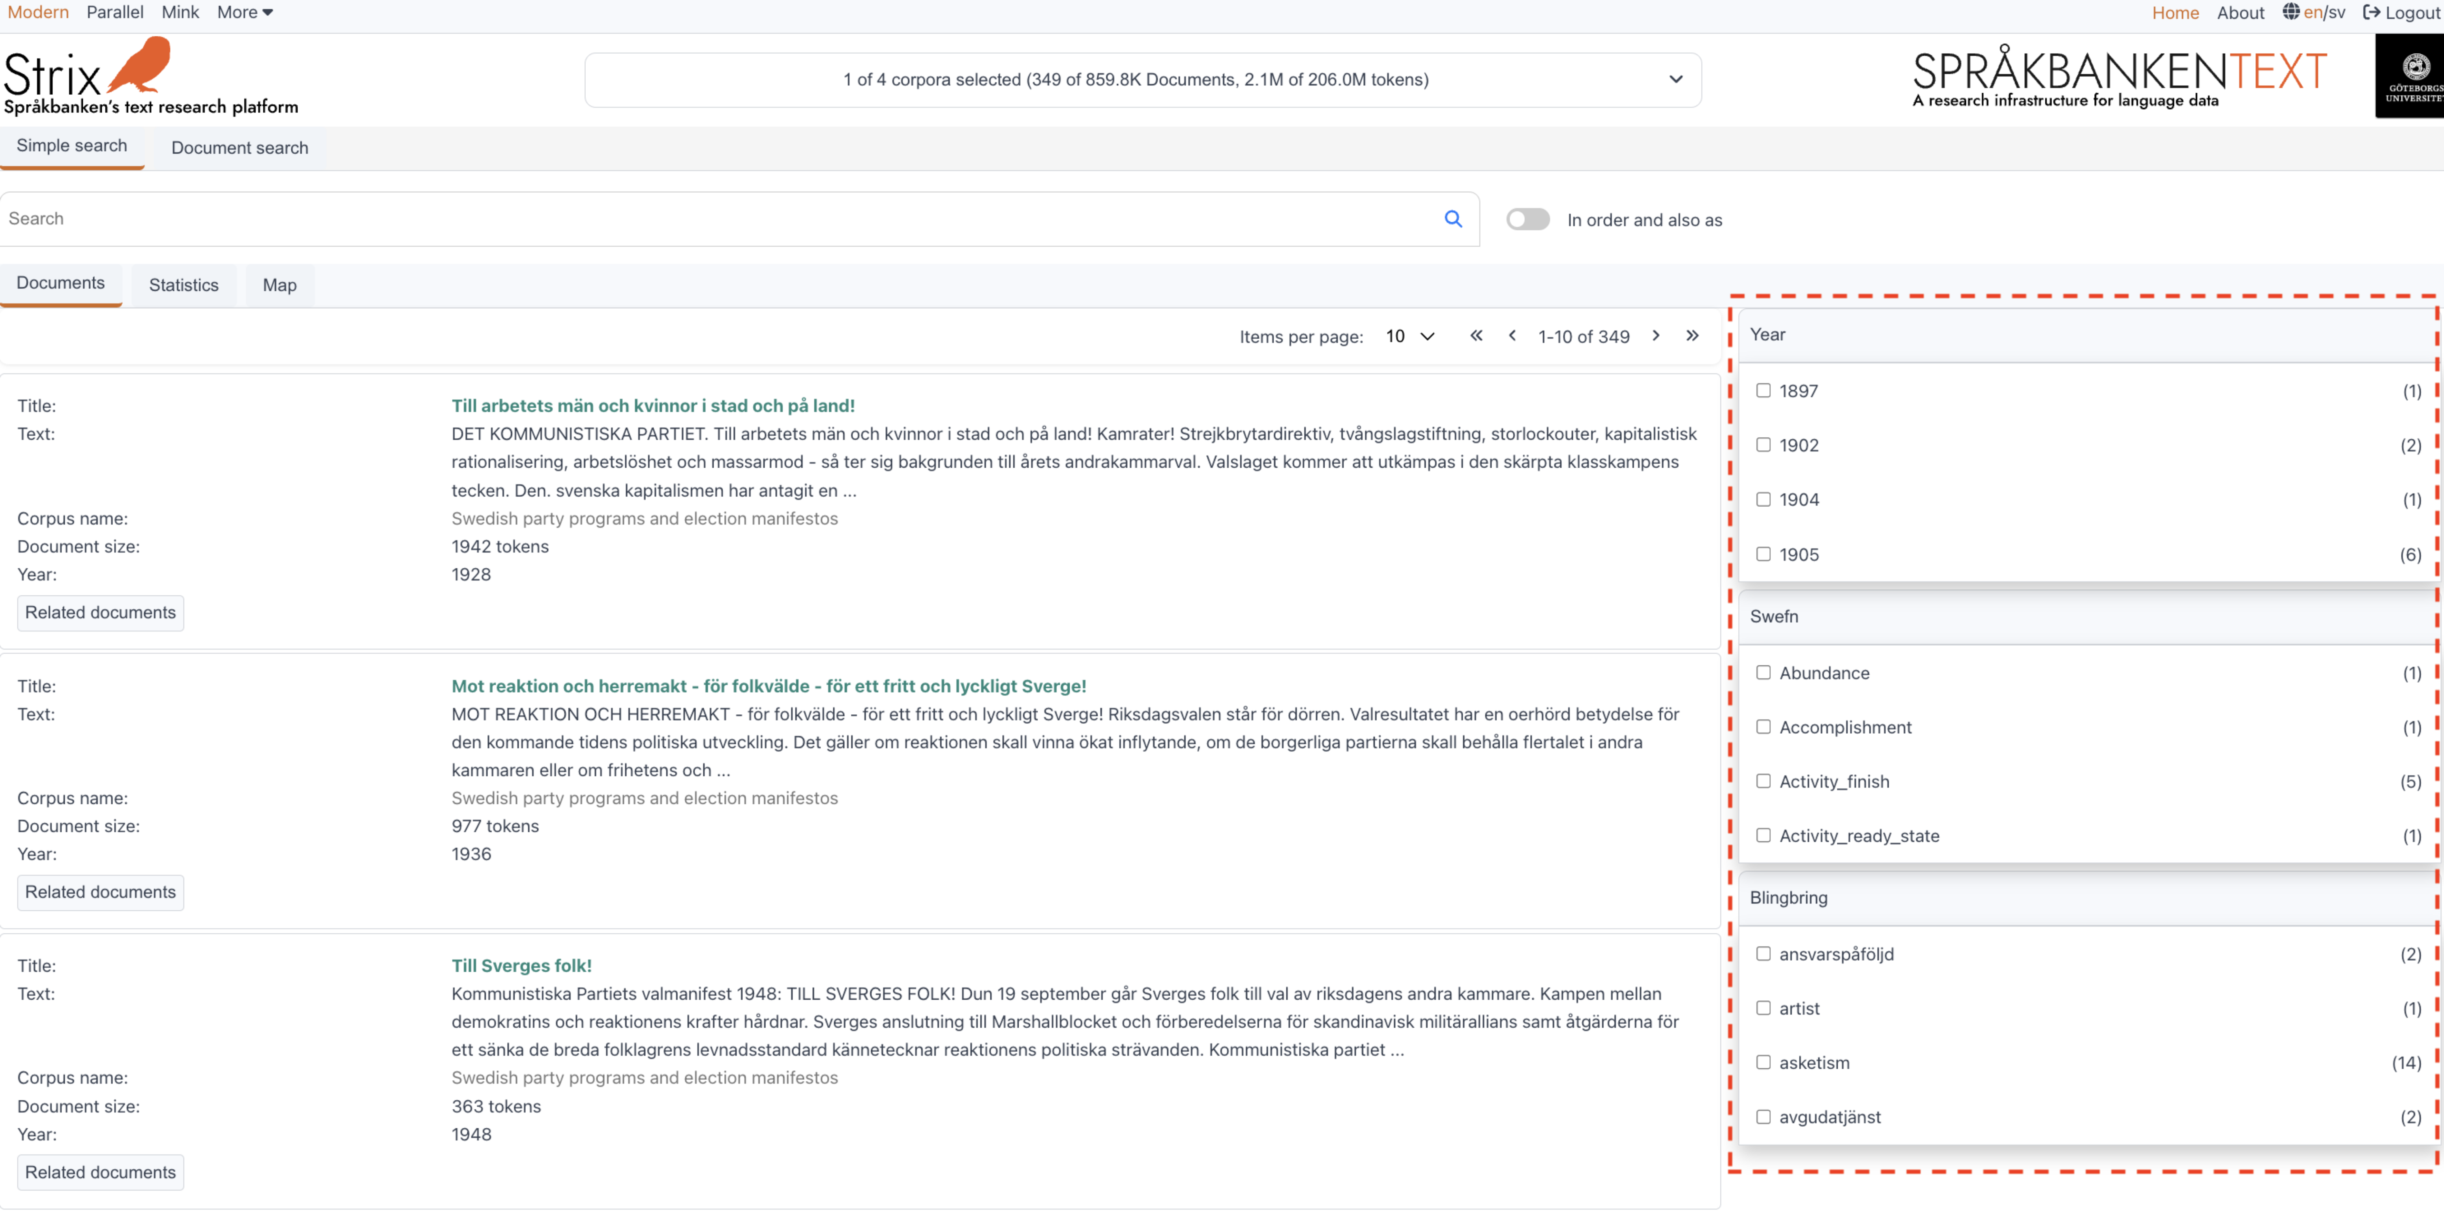This screenshot has width=2444, height=1212.
Task: Go to the next results page
Action: point(1656,336)
